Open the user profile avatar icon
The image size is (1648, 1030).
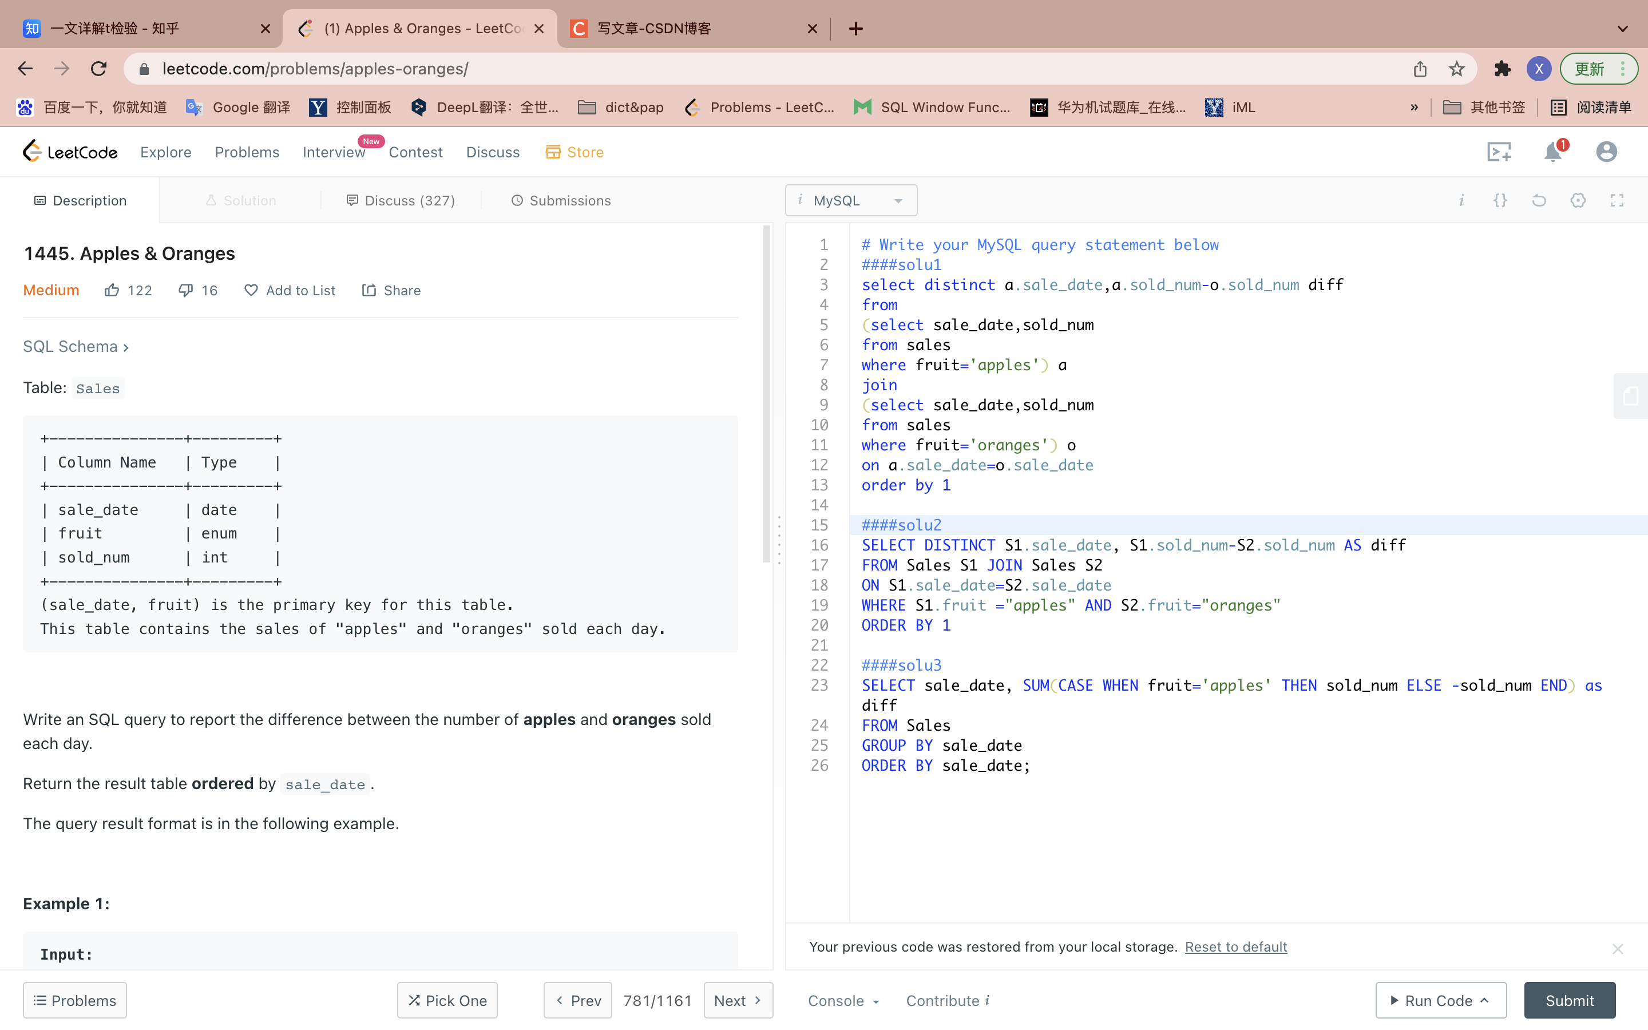click(1606, 151)
